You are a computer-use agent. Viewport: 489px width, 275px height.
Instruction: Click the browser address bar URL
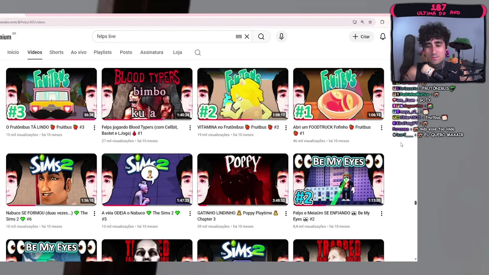pyautogui.click(x=23, y=22)
